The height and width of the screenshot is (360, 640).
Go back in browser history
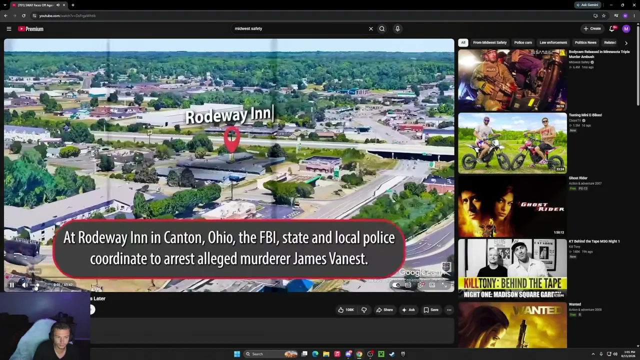click(5, 15)
